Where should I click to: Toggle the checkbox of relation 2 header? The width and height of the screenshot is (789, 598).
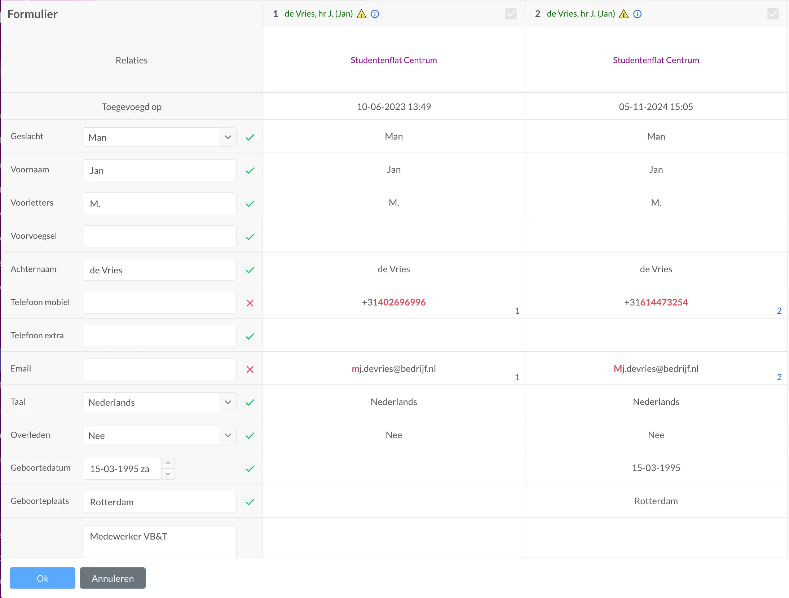773,14
